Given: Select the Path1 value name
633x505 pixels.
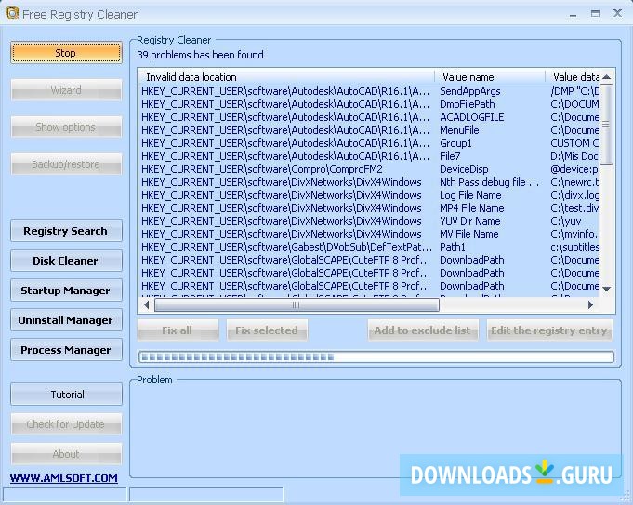Looking at the screenshot, I should pyautogui.click(x=453, y=247).
